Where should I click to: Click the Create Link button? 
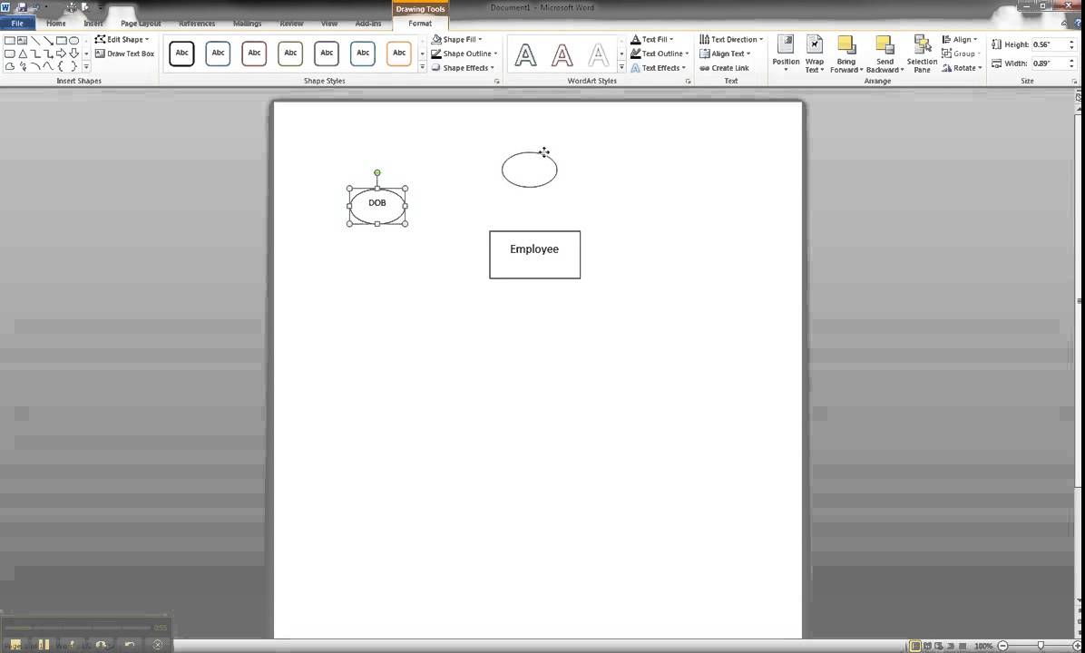[724, 68]
